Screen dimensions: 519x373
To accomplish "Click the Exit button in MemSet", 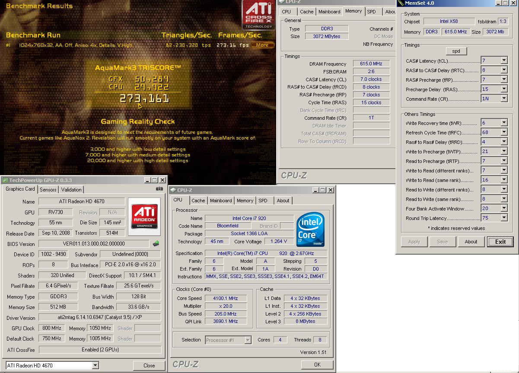I will click(500, 242).
